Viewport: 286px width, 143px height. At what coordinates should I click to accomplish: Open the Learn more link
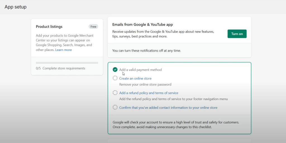63,50
